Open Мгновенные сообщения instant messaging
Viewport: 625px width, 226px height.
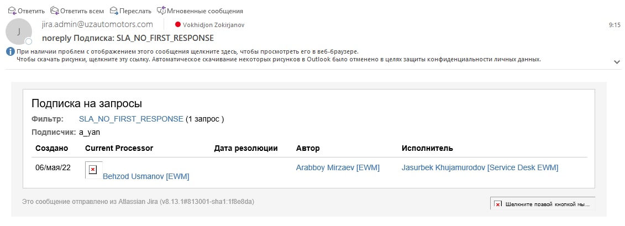click(199, 10)
